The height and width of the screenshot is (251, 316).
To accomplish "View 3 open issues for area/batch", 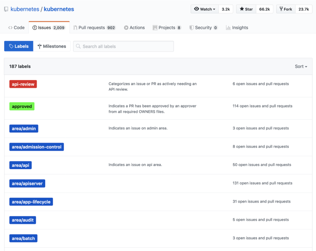I will coord(260,238).
